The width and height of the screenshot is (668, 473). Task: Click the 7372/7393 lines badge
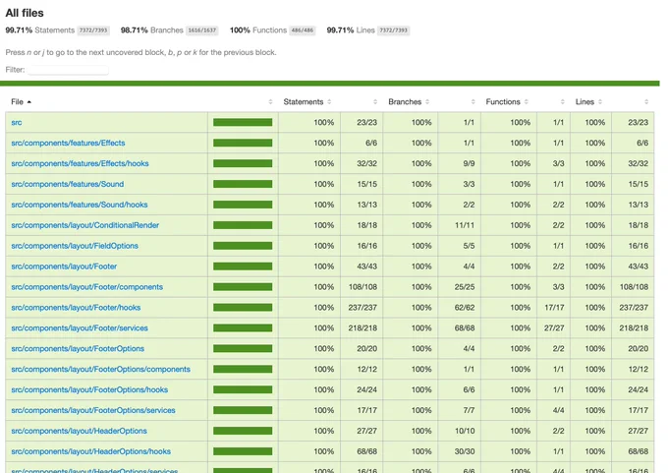(393, 30)
